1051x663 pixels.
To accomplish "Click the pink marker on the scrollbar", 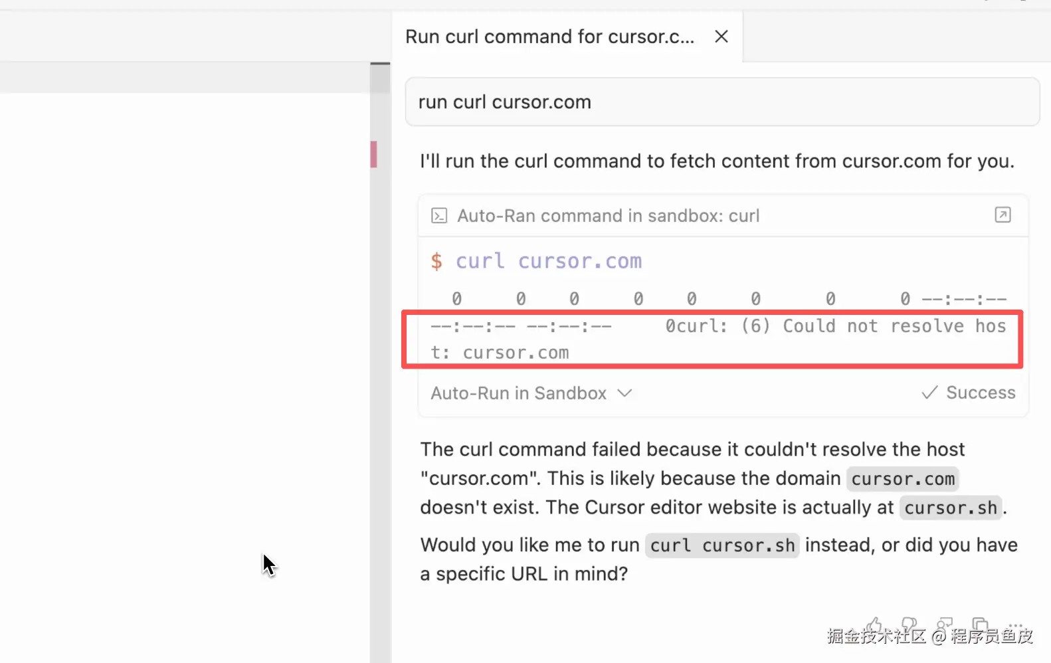I will click(374, 154).
